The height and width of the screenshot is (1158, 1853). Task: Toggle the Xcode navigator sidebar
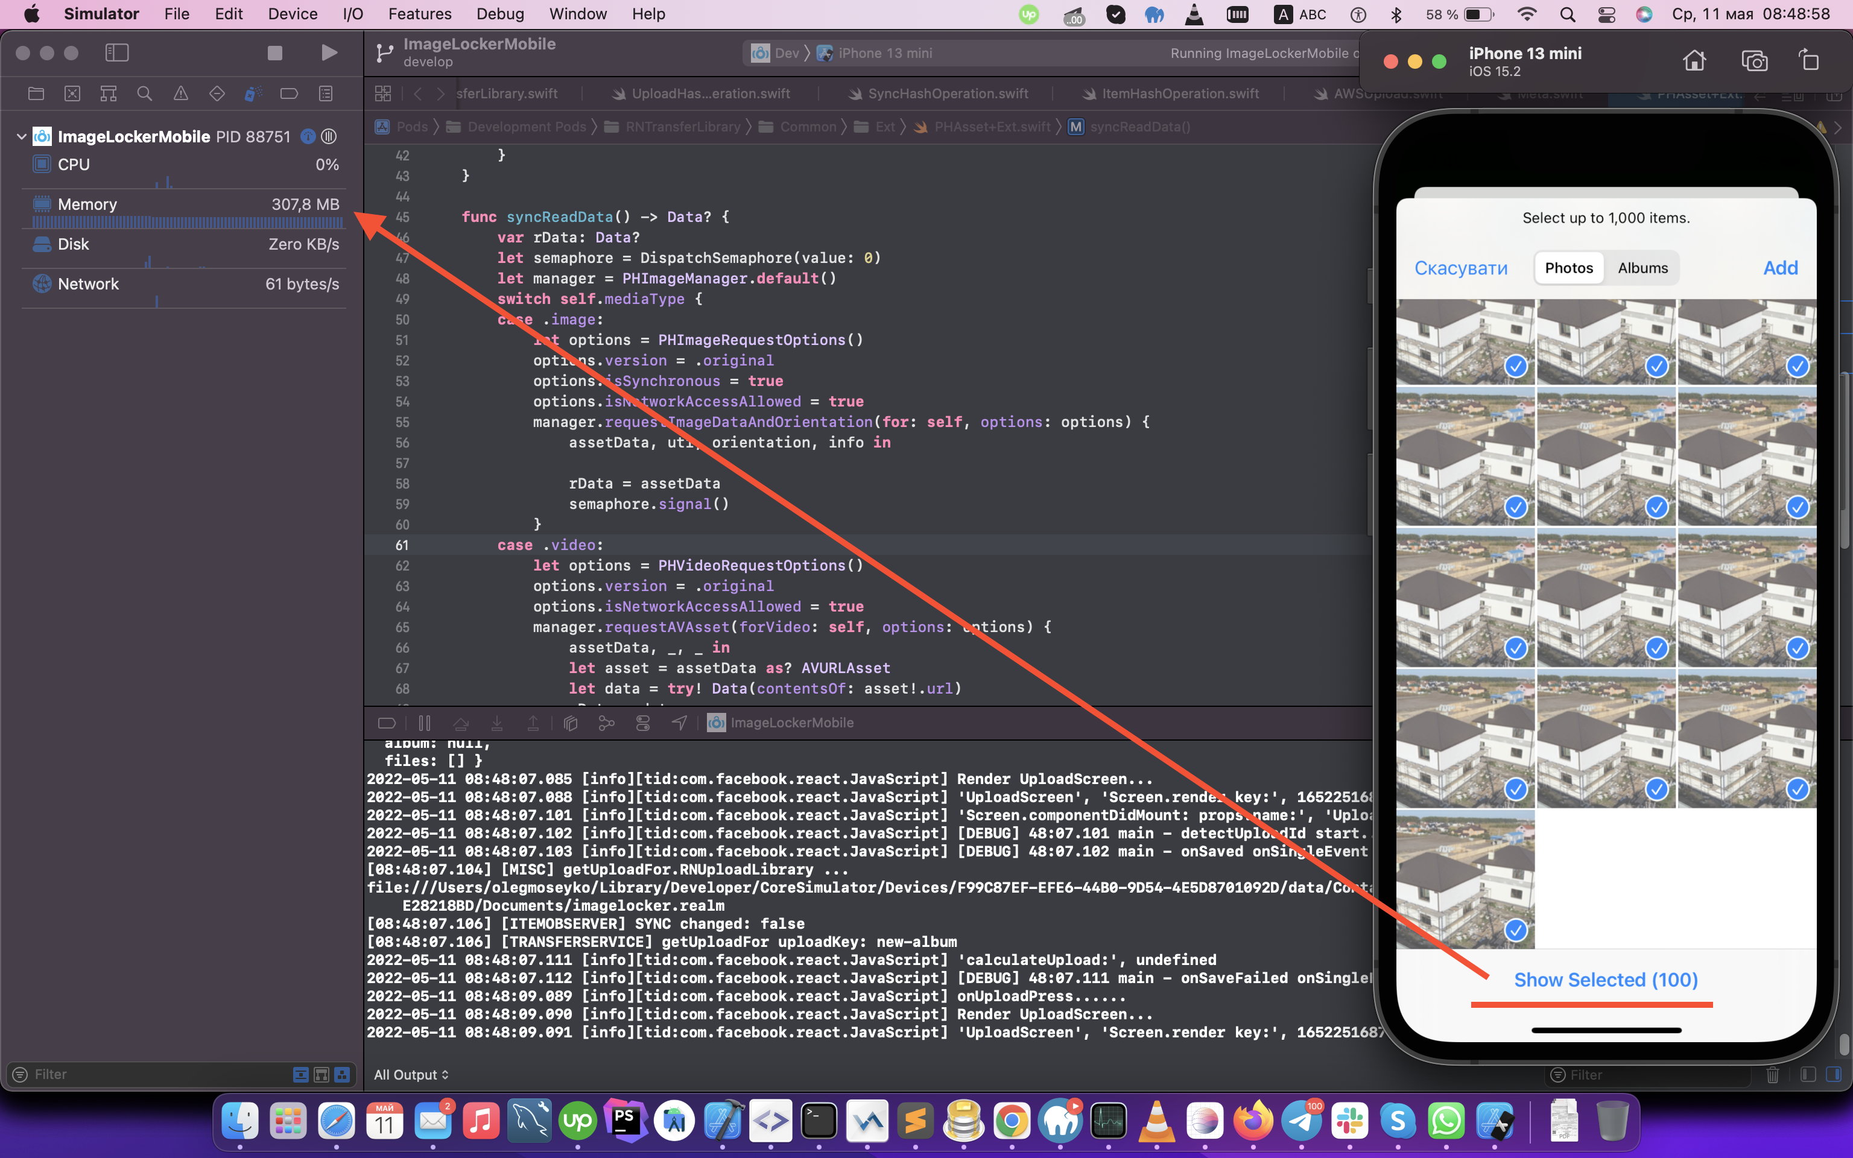117,53
